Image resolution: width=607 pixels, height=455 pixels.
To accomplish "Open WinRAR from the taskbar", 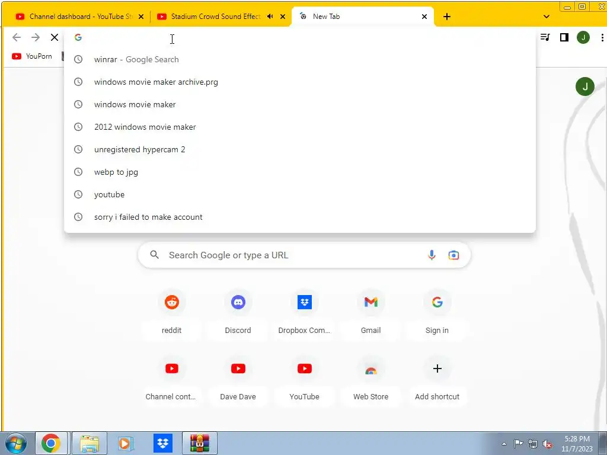I will pos(200,443).
